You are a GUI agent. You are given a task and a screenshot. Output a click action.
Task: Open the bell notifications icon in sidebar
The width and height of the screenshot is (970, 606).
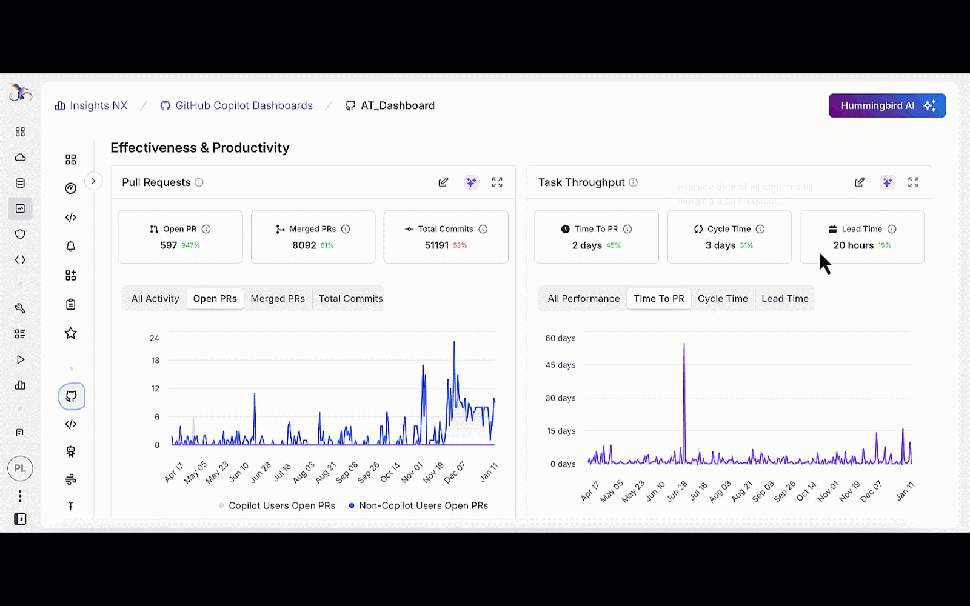(x=71, y=247)
